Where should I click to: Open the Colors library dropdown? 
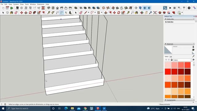[183, 60]
